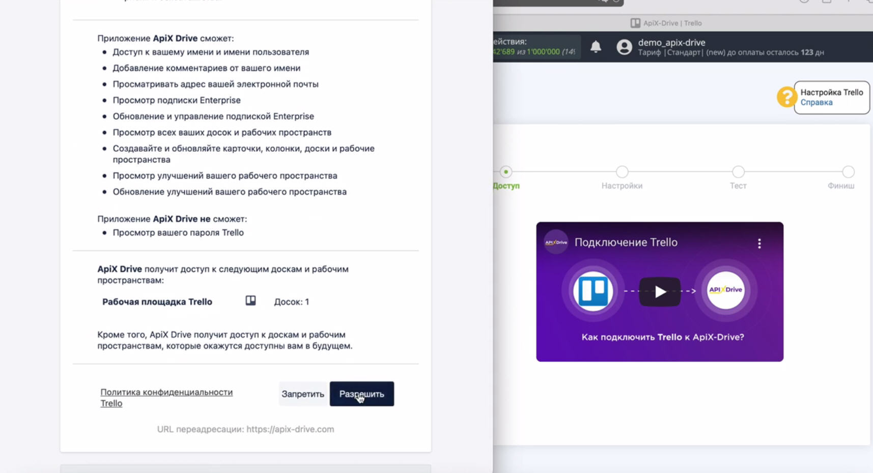Click the Разрешить button

(x=361, y=394)
